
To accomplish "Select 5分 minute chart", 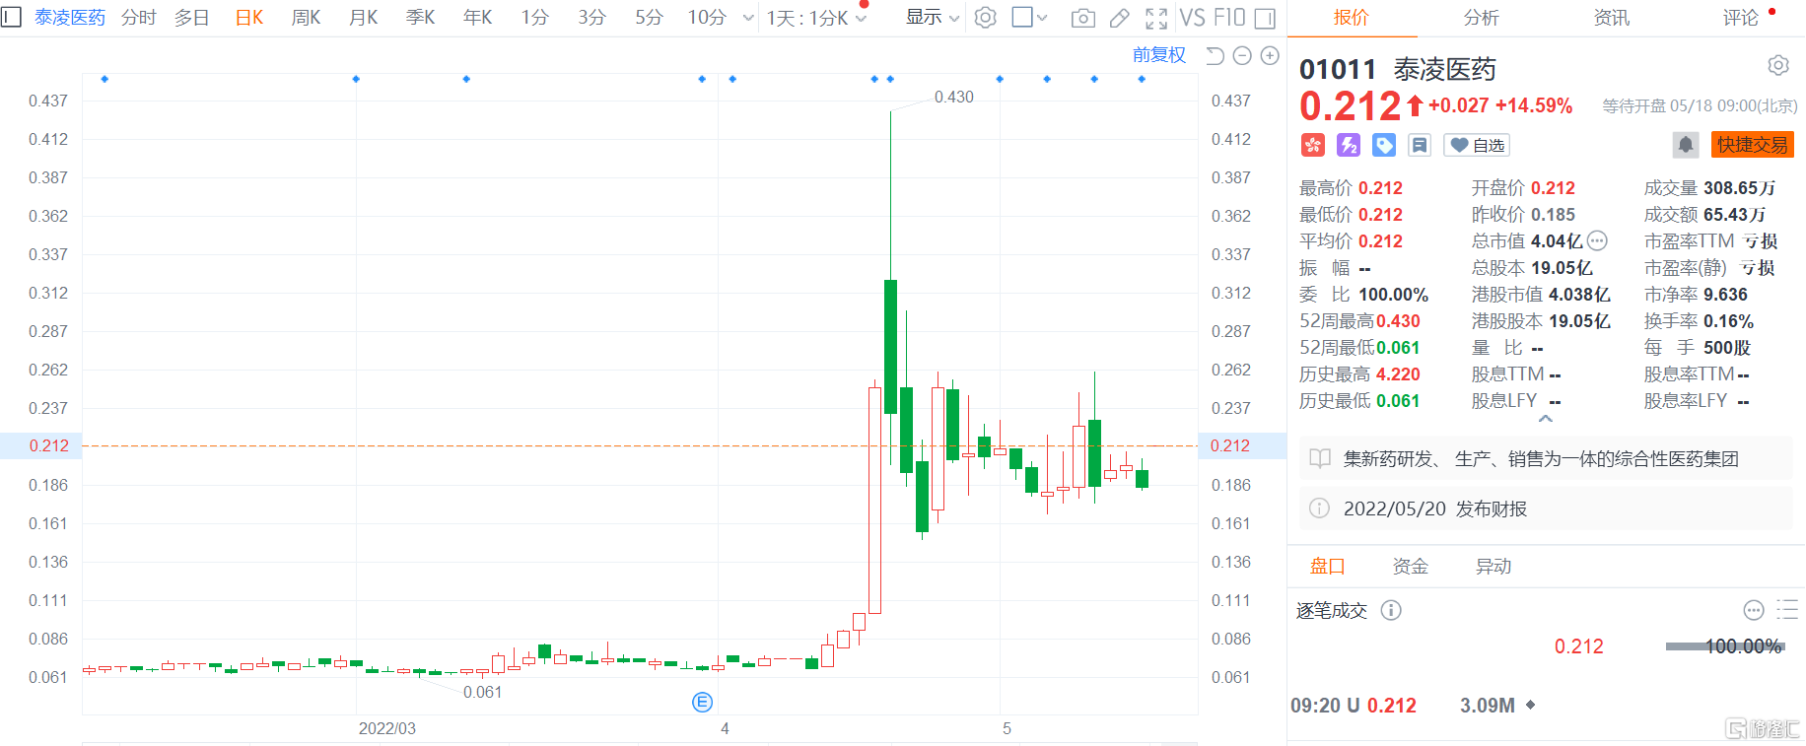I will click(649, 18).
